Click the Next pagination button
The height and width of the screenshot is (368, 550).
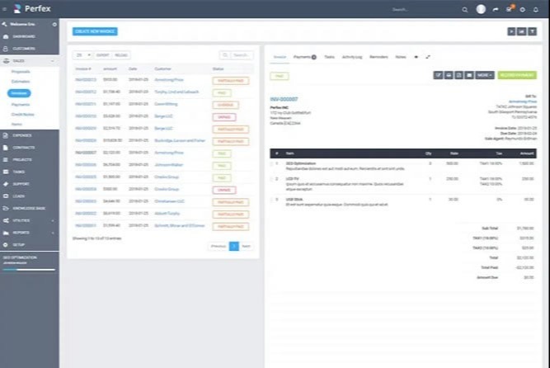tap(247, 246)
